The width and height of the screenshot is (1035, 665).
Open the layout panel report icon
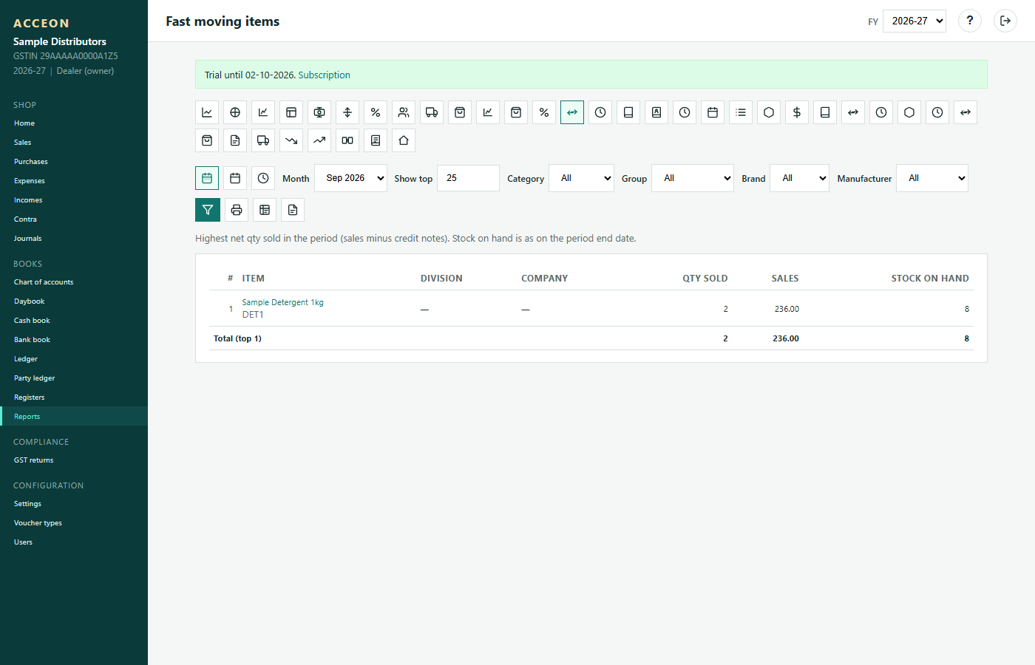[x=291, y=112]
